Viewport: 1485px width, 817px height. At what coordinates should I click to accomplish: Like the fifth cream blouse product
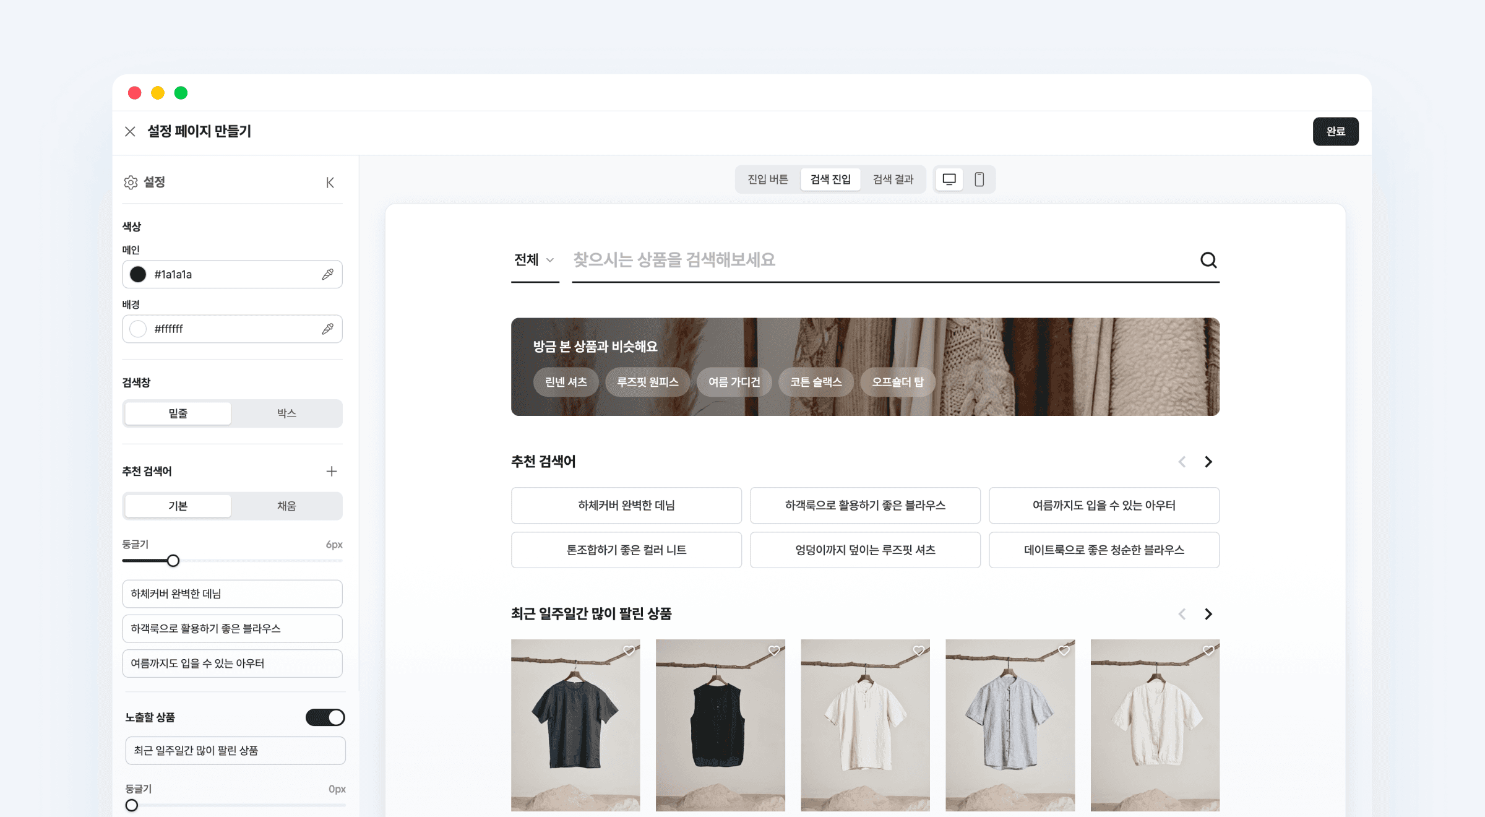point(1208,651)
